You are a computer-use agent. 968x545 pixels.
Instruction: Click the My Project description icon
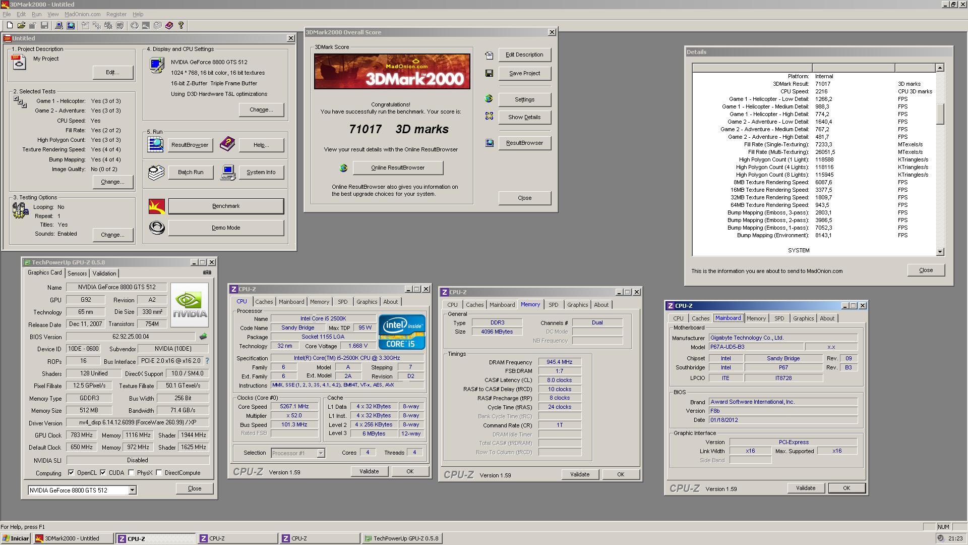19,62
